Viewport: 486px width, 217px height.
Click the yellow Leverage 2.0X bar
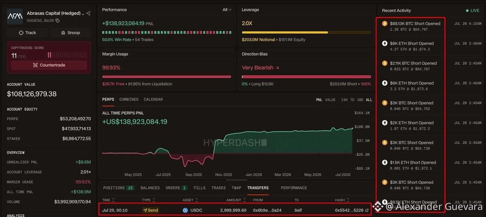(306, 32)
